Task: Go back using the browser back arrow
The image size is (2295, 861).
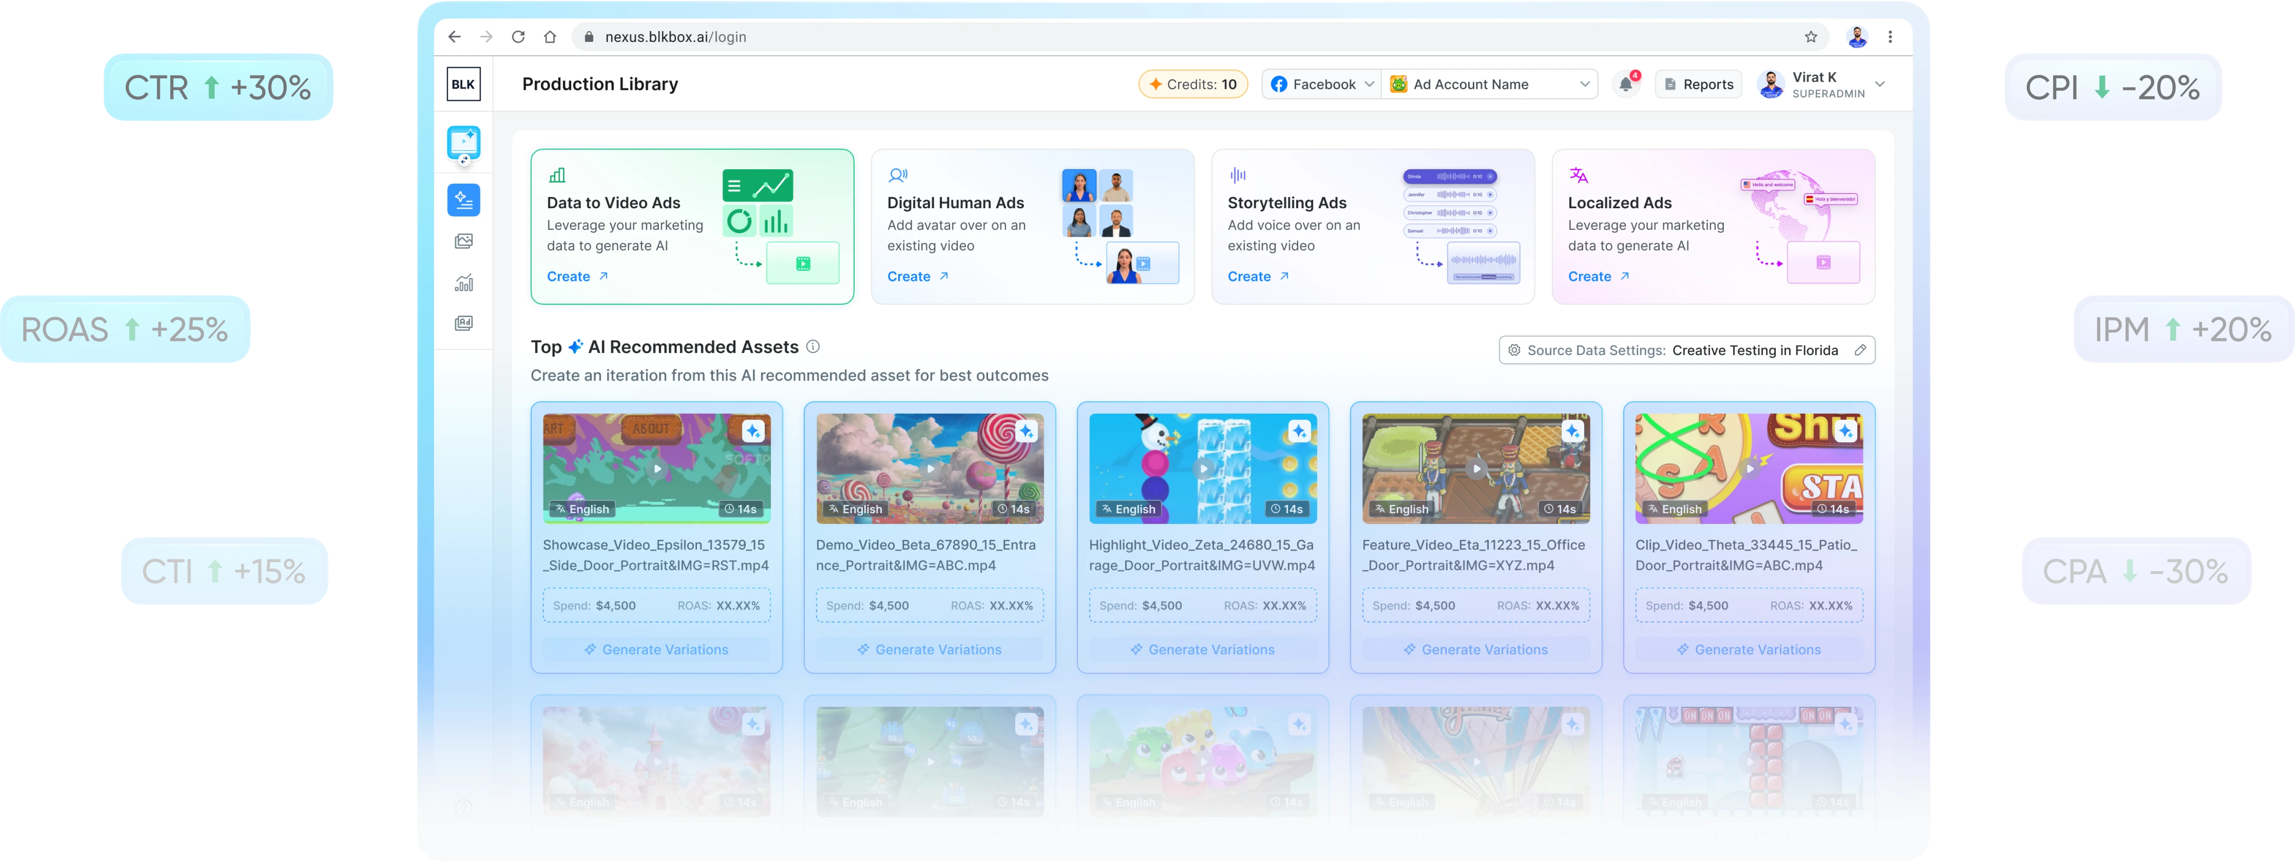Action: pyautogui.click(x=455, y=37)
